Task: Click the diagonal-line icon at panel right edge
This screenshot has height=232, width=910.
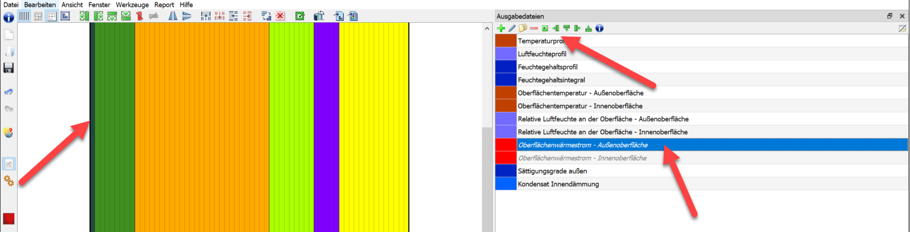Action: tap(903, 28)
